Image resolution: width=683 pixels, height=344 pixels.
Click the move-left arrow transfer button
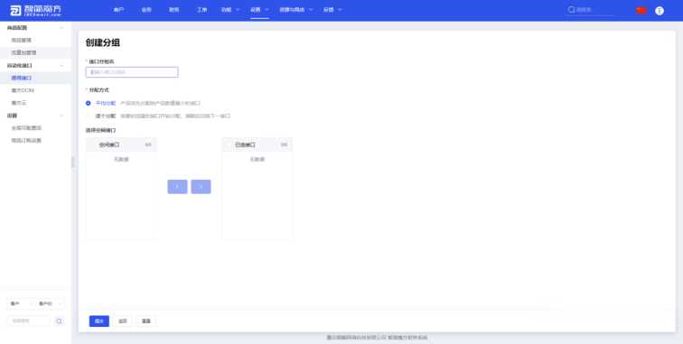(x=177, y=186)
